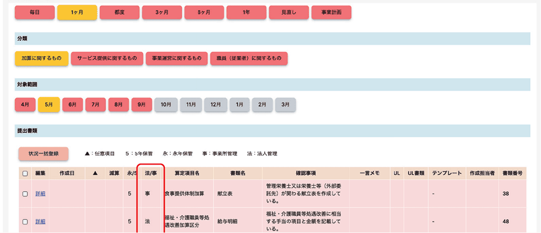Click the テンプレート column header
541x233 pixels.
click(447, 173)
